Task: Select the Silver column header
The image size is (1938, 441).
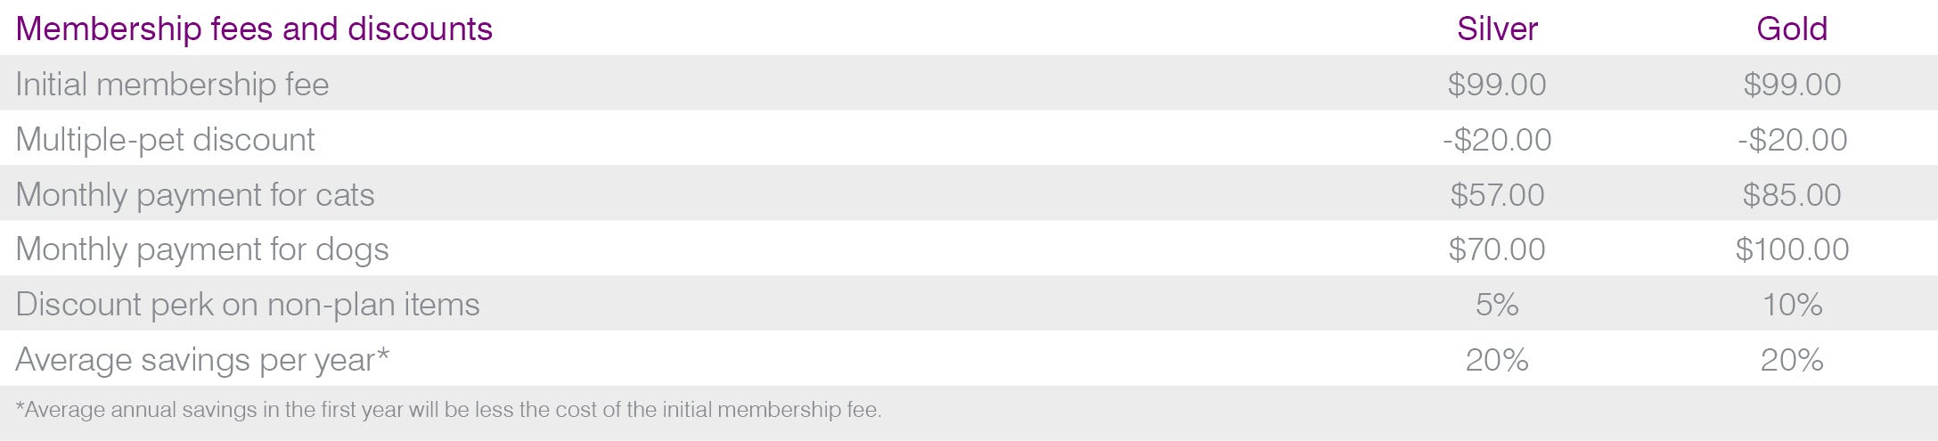Action: point(1497,29)
